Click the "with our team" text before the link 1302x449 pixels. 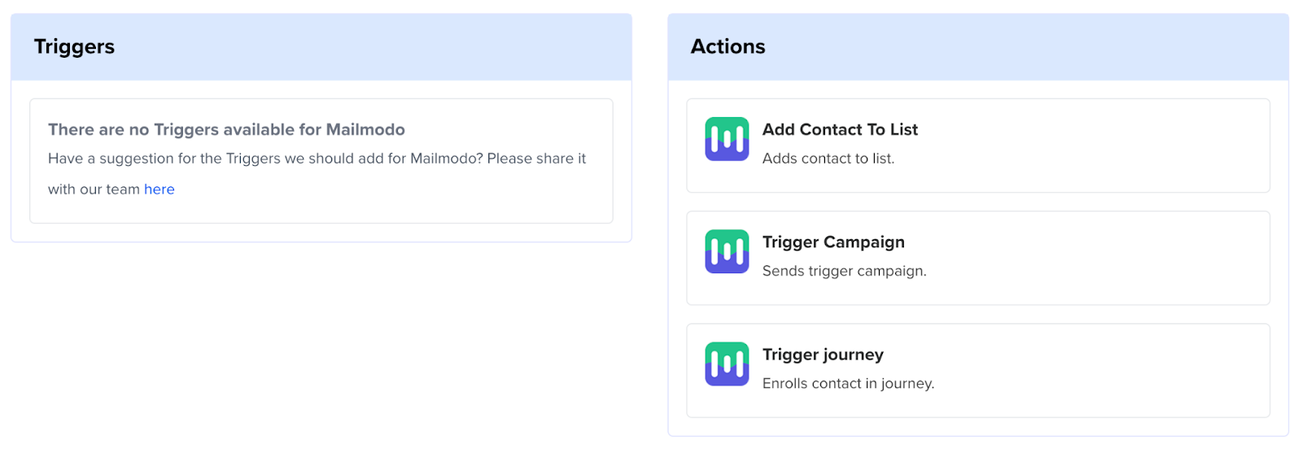94,190
